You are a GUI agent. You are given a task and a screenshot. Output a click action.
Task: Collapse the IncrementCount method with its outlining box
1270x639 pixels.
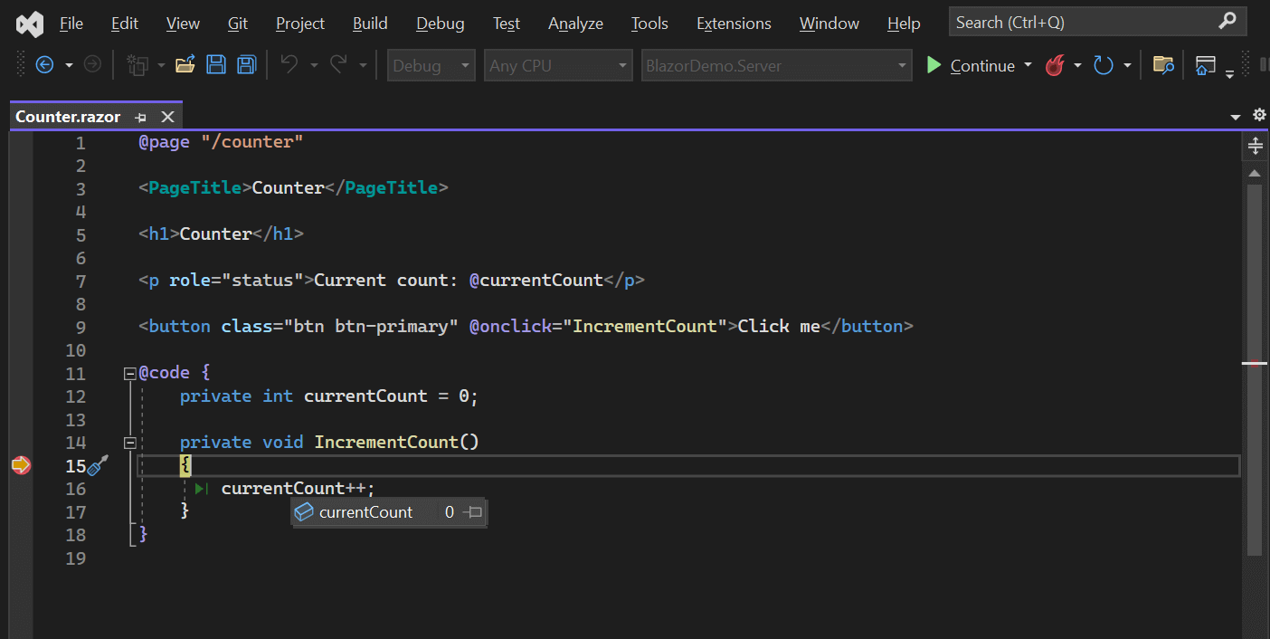(x=129, y=442)
